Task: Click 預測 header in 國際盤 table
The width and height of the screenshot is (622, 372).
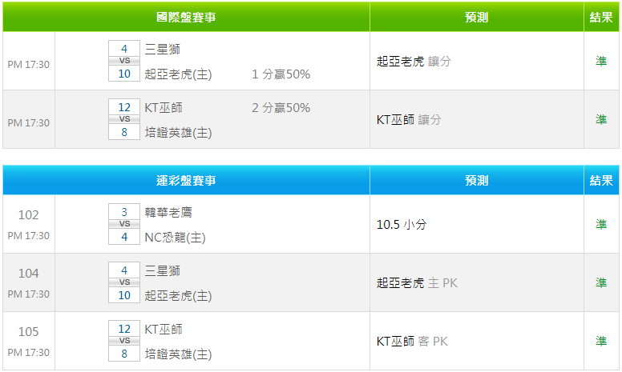Action: tap(476, 17)
